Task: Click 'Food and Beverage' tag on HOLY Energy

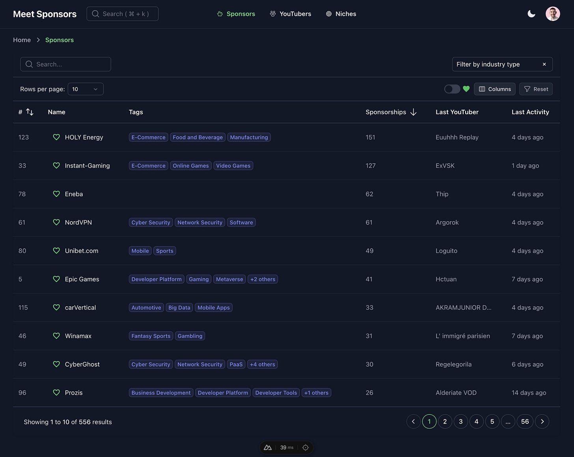Action: [198, 137]
